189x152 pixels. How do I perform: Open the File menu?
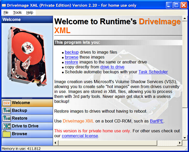pos(6,12)
